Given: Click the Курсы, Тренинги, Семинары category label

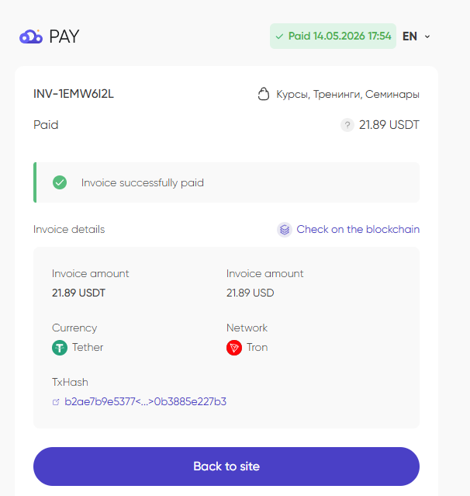Looking at the screenshot, I should 348,94.
